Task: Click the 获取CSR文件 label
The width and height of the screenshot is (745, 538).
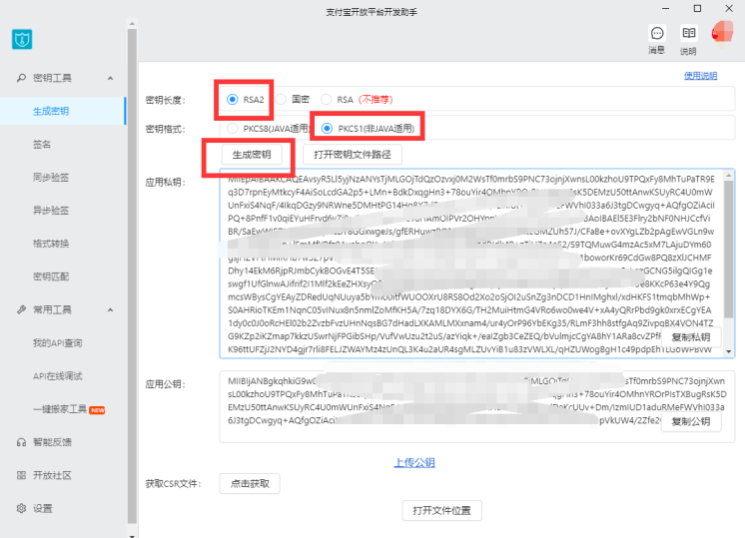Action: point(174,484)
